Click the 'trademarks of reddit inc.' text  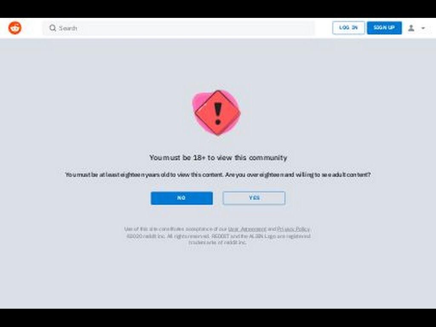coord(218,242)
